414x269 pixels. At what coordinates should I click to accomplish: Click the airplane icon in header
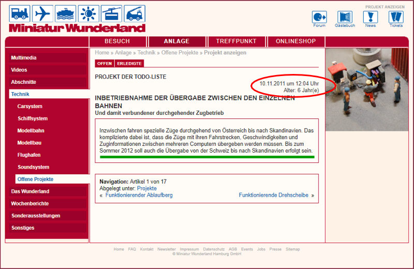click(x=42, y=13)
